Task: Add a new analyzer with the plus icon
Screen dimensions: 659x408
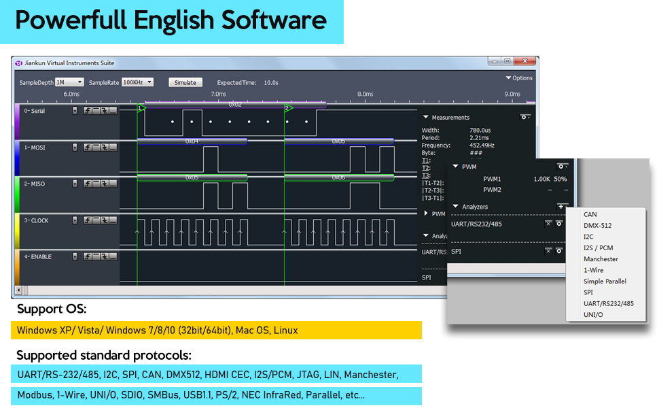Action: pos(561,206)
